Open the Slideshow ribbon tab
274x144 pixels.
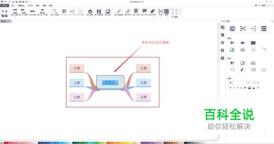click(30, 6)
